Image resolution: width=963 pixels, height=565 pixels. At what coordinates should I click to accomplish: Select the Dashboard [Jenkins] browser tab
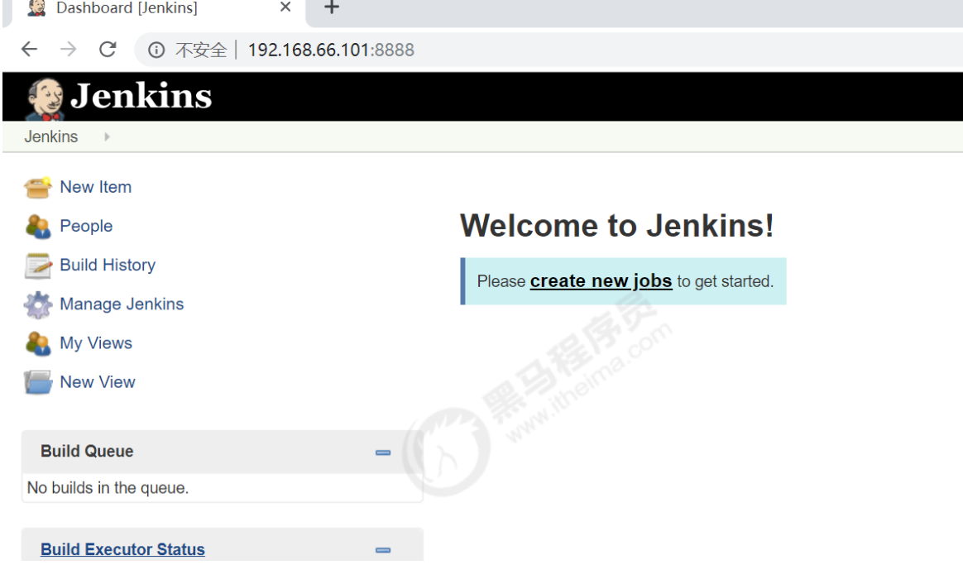[159, 12]
